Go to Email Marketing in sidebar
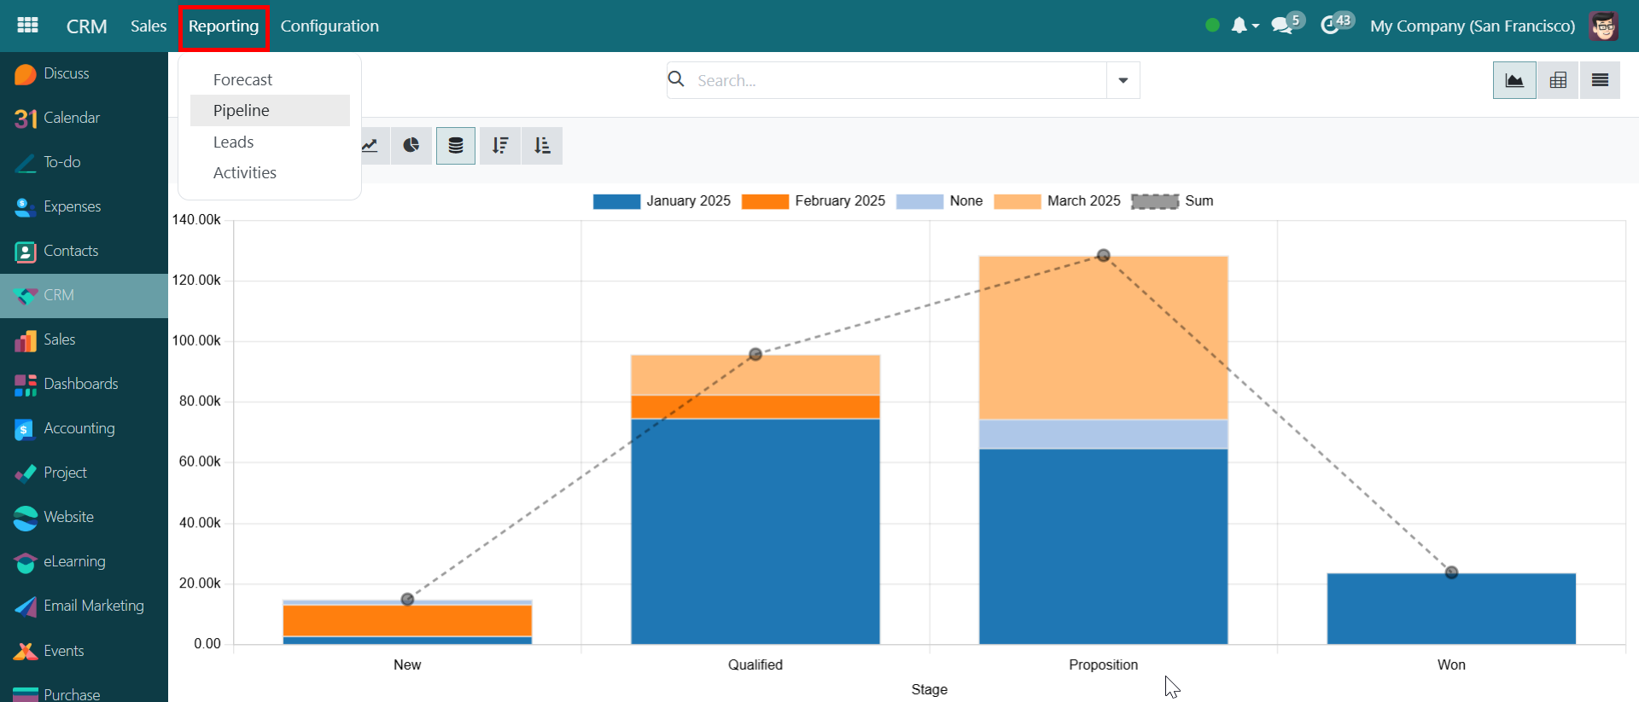The width and height of the screenshot is (1639, 702). pos(93,606)
